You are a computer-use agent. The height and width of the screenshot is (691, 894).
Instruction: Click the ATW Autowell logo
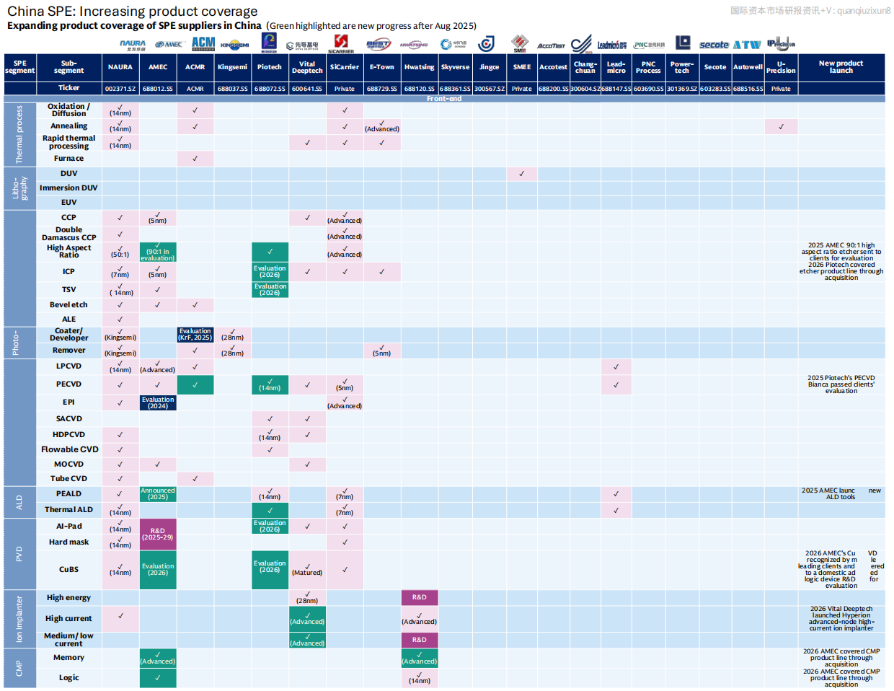[x=748, y=45]
